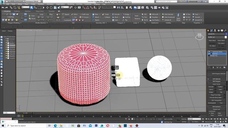The image size is (228, 128).
Task: Toggle Angle Snap in main toolbar
Action: (x=88, y=7)
